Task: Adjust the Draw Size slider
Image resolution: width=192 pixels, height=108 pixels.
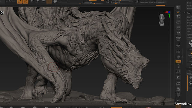Action: 122,2
